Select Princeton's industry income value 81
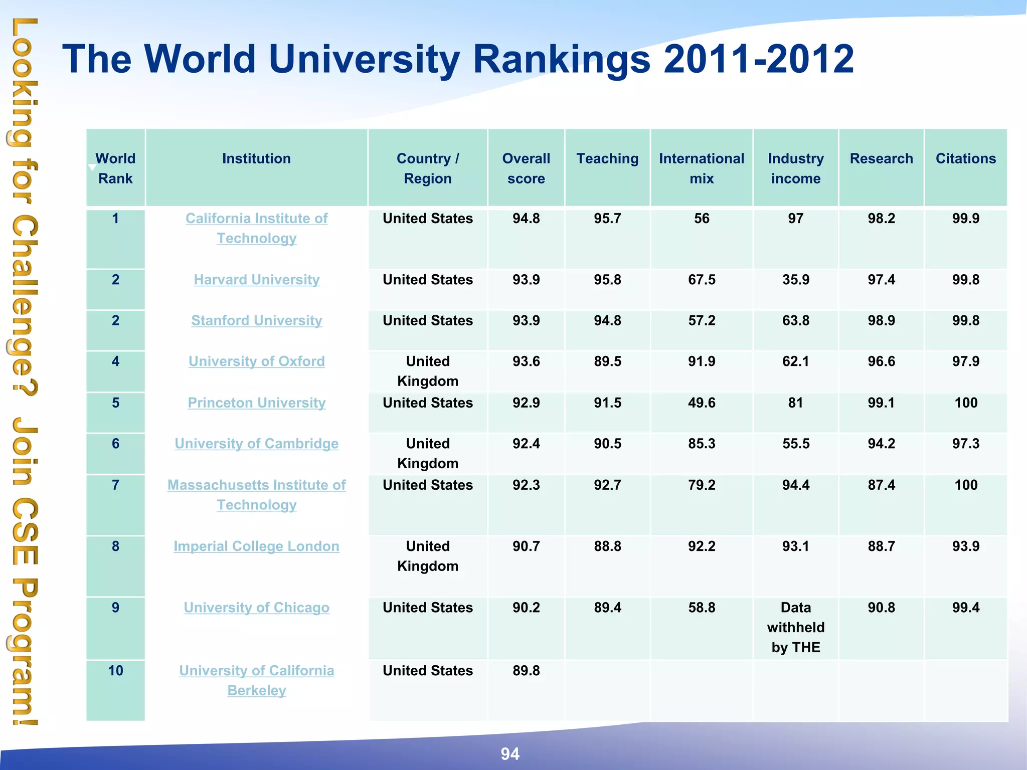 click(x=796, y=403)
